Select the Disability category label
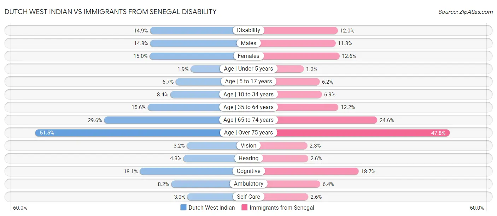Screen dimensions: 497x216 click(x=248, y=30)
